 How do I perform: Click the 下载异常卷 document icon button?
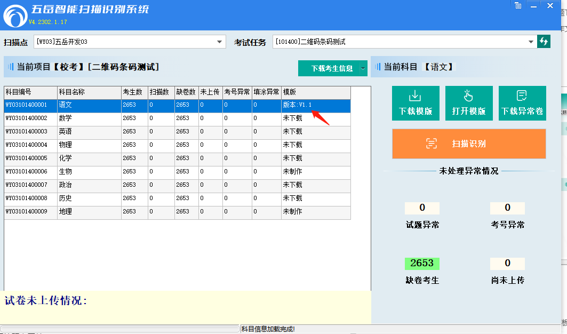pyautogui.click(x=522, y=103)
